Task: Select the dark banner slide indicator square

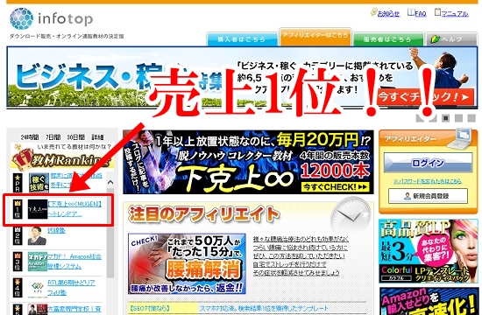Action: pos(446,118)
